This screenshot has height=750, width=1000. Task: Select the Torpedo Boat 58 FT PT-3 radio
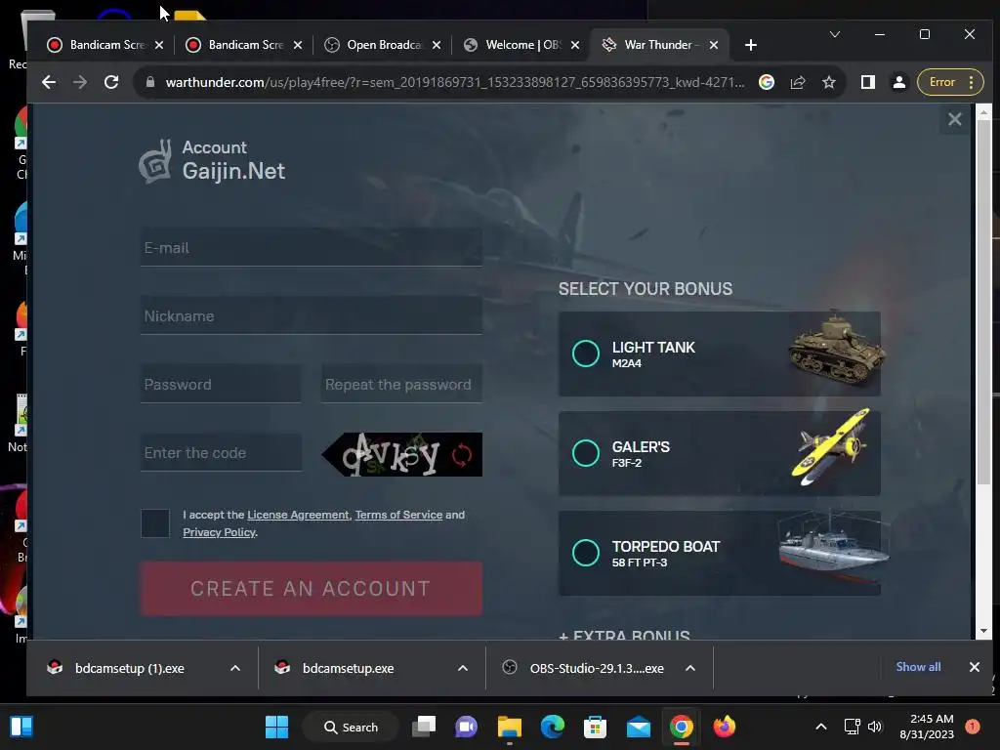coord(586,553)
